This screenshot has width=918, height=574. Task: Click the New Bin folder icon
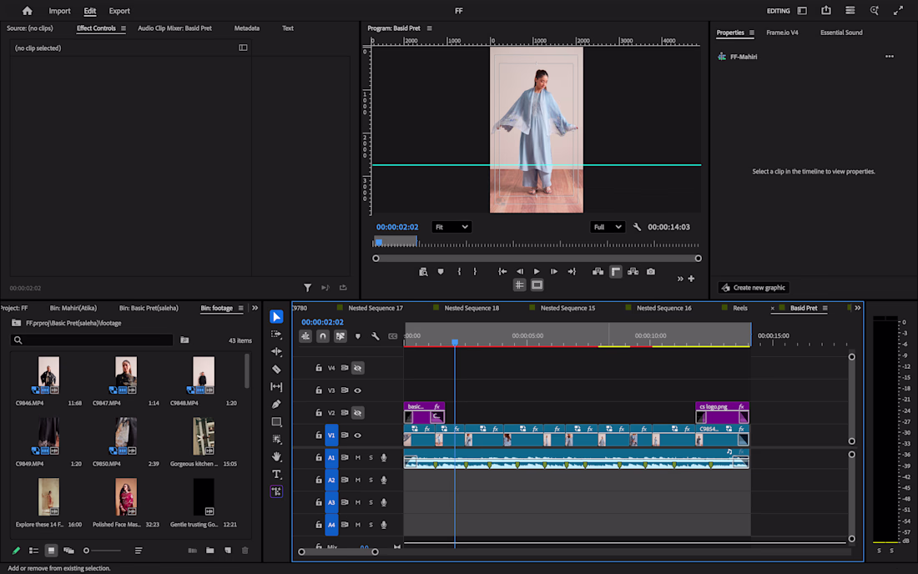point(209,551)
